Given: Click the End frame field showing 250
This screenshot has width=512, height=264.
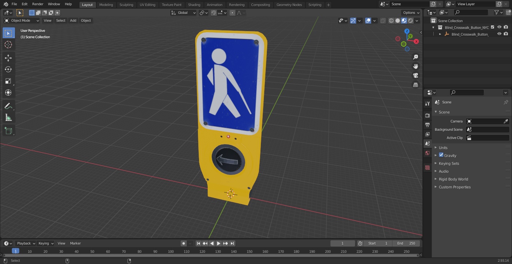Looking at the screenshot, I should pos(406,243).
